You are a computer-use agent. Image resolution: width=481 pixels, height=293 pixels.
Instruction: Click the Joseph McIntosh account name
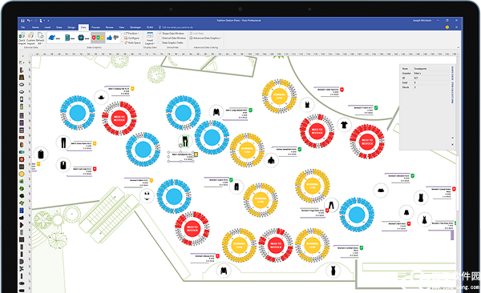pyautogui.click(x=422, y=21)
